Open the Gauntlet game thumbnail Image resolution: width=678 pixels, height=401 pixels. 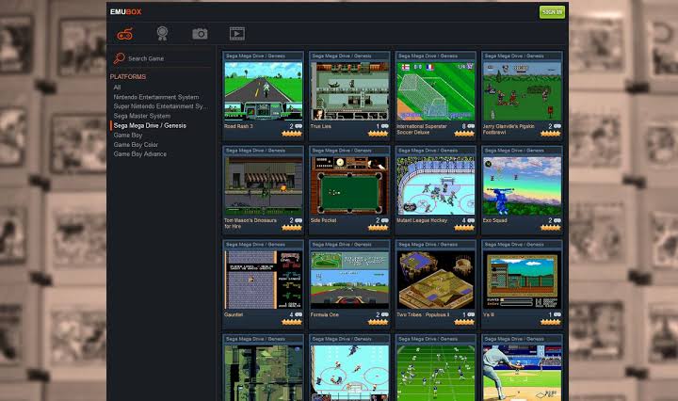pyautogui.click(x=264, y=280)
